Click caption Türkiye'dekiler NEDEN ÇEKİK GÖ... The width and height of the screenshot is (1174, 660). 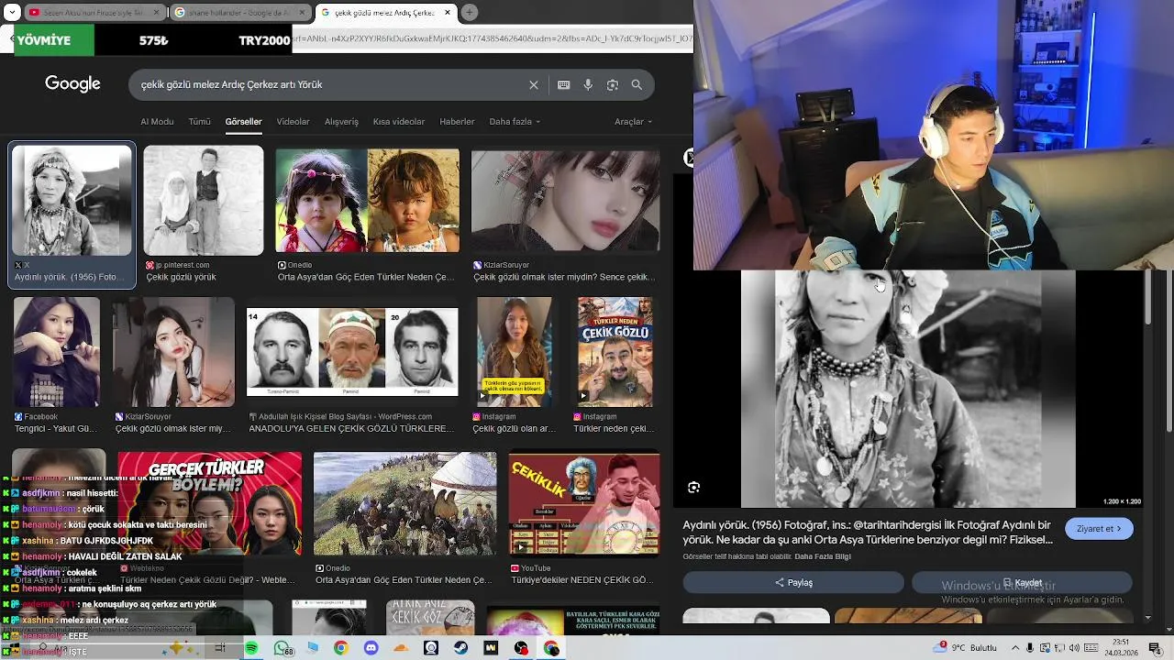pyautogui.click(x=581, y=580)
